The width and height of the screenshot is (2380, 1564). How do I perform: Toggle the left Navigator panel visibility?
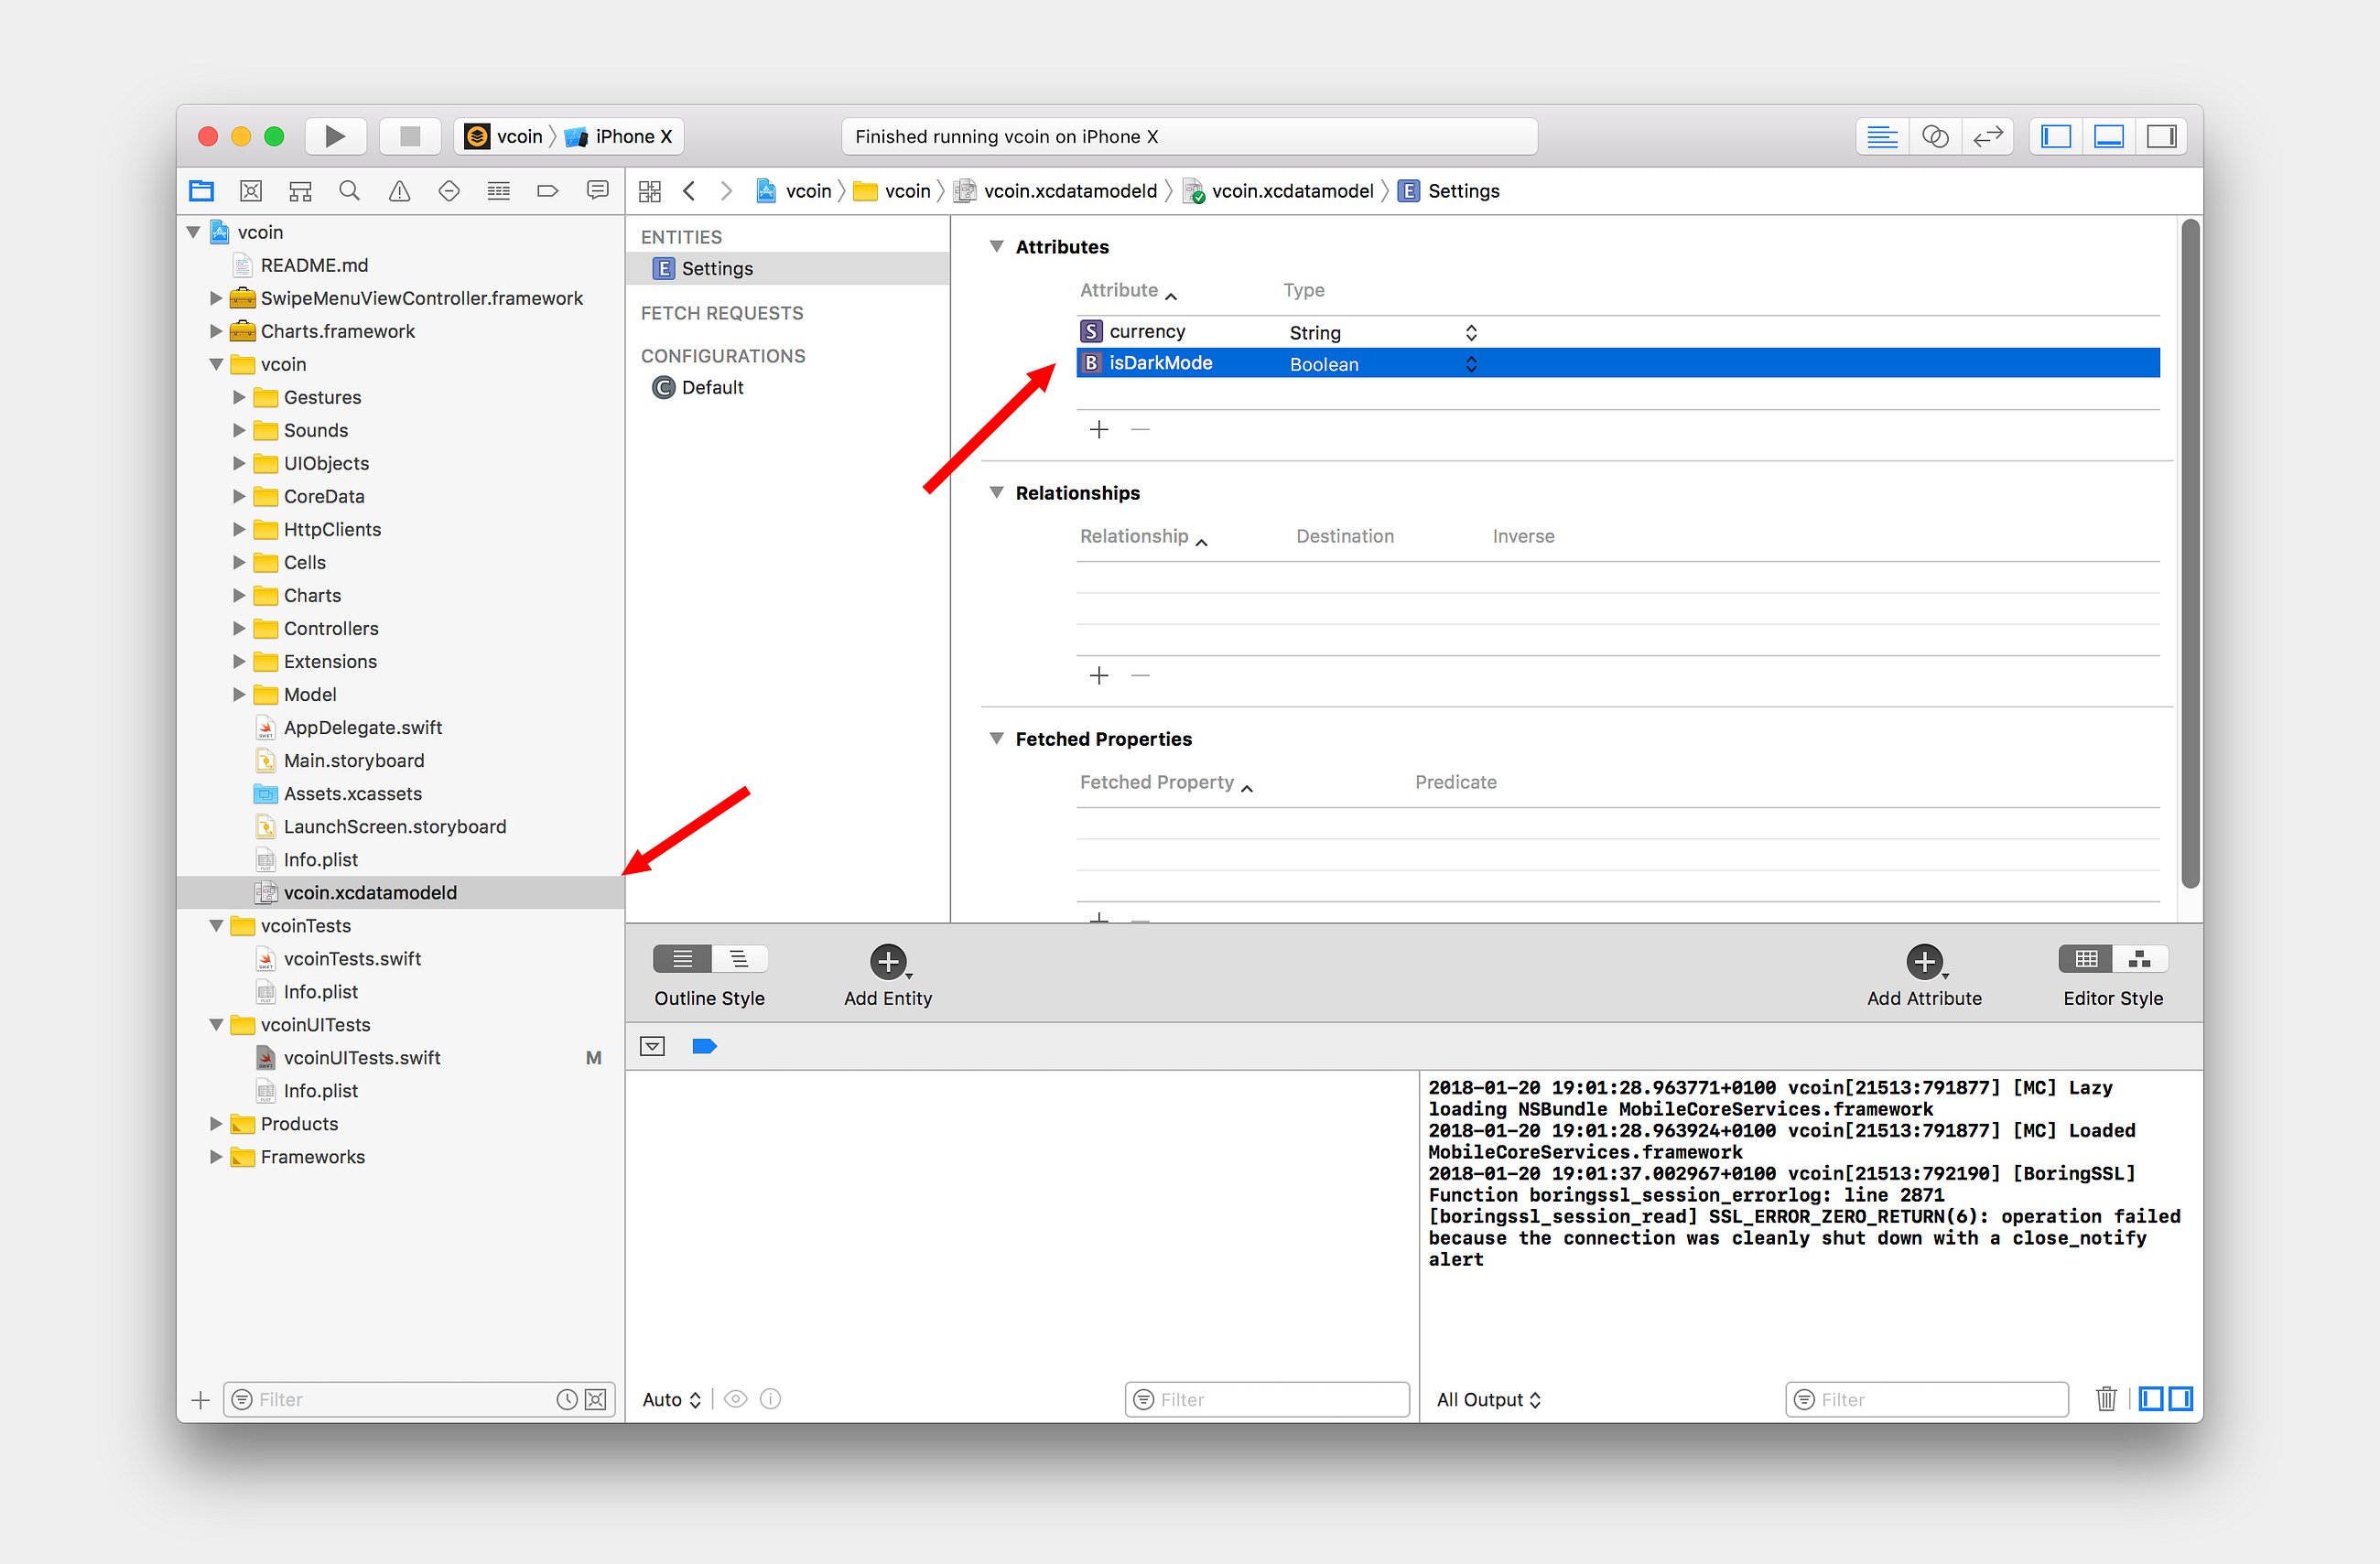pos(2055,136)
